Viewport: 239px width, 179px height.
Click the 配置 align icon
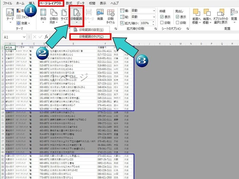click(x=234, y=12)
